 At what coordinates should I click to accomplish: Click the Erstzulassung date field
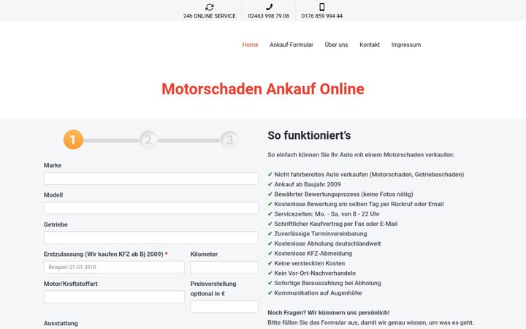(114, 268)
